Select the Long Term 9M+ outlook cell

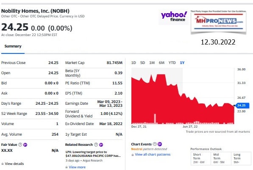pyautogui.click(x=241, y=159)
